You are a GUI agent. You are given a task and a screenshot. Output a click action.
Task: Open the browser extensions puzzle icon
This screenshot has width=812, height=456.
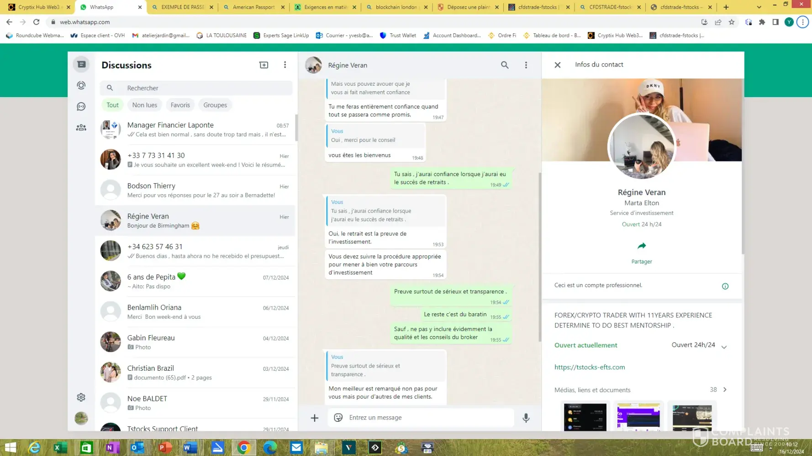762,22
